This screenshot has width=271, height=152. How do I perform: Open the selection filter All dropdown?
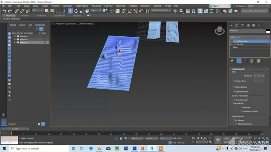click(37, 10)
